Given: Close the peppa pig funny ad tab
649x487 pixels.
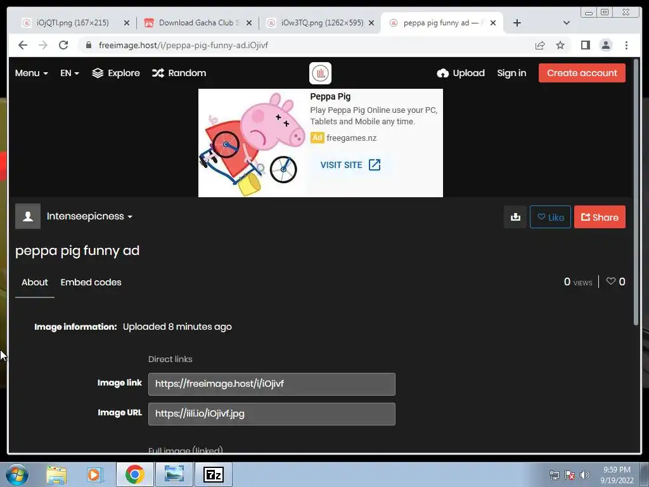Looking at the screenshot, I should 493,23.
